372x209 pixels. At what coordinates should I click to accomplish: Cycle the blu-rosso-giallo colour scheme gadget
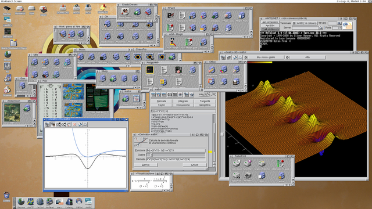[264, 57]
